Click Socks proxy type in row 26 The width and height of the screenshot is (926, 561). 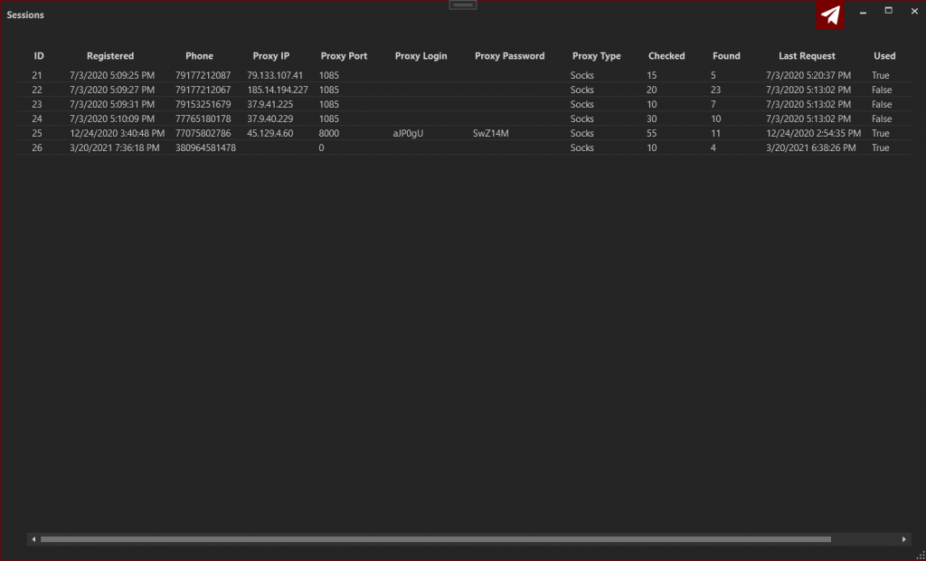(581, 147)
